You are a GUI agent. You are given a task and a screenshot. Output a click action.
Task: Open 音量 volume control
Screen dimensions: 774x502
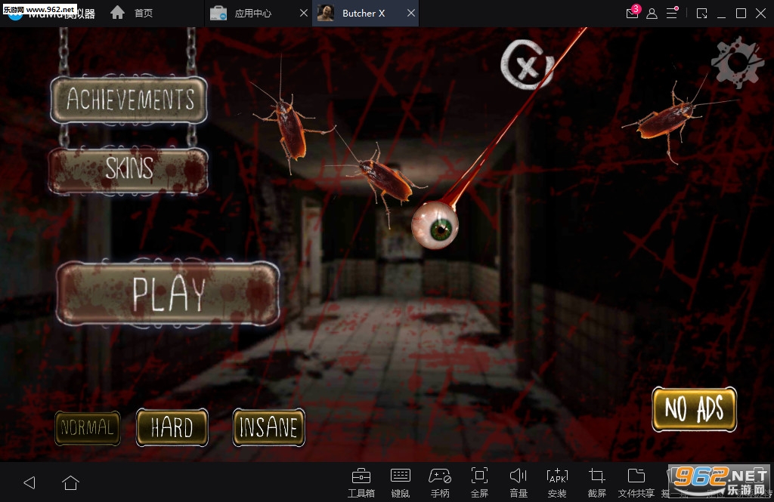pyautogui.click(x=519, y=482)
